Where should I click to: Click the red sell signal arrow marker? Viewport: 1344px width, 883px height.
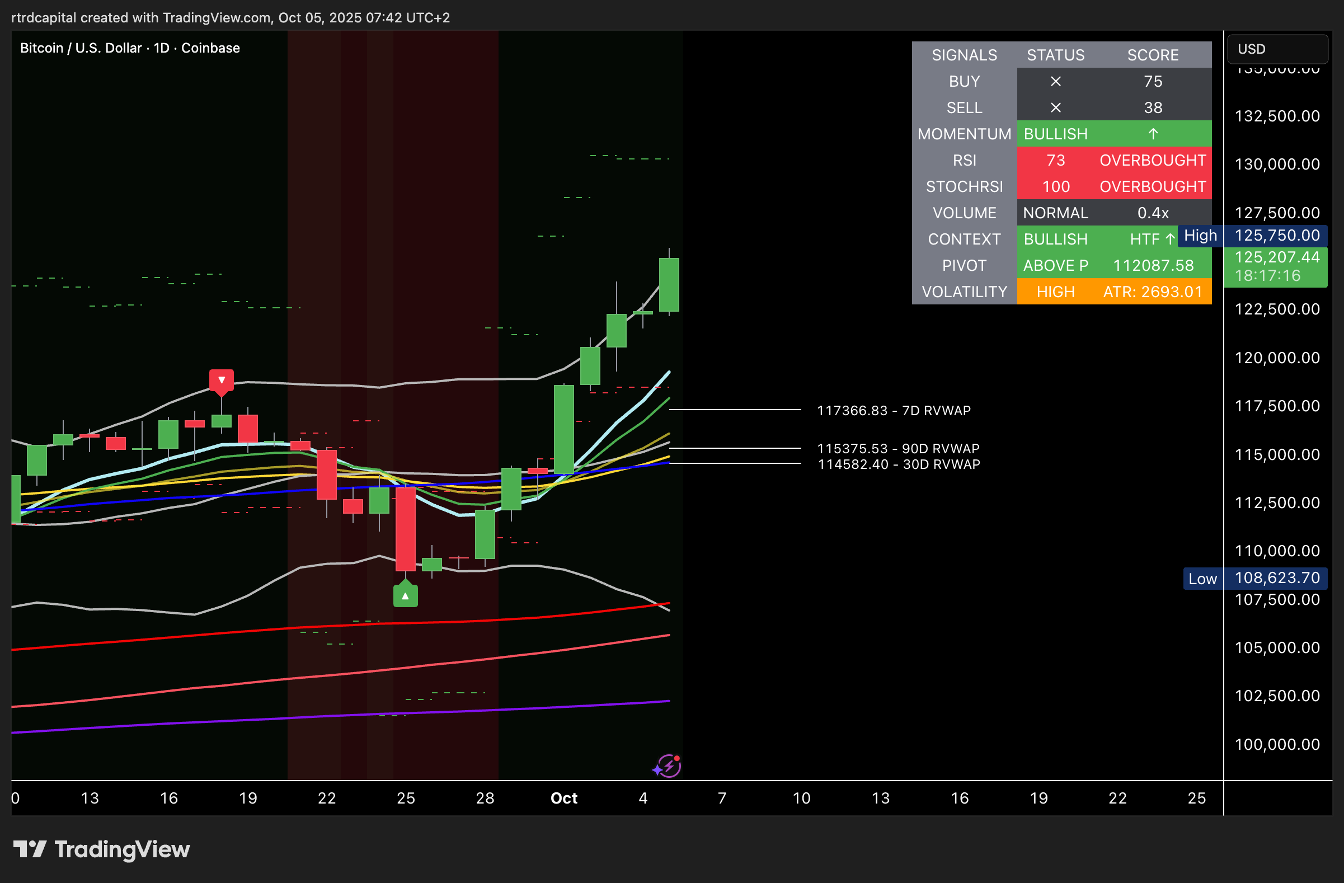coord(222,381)
